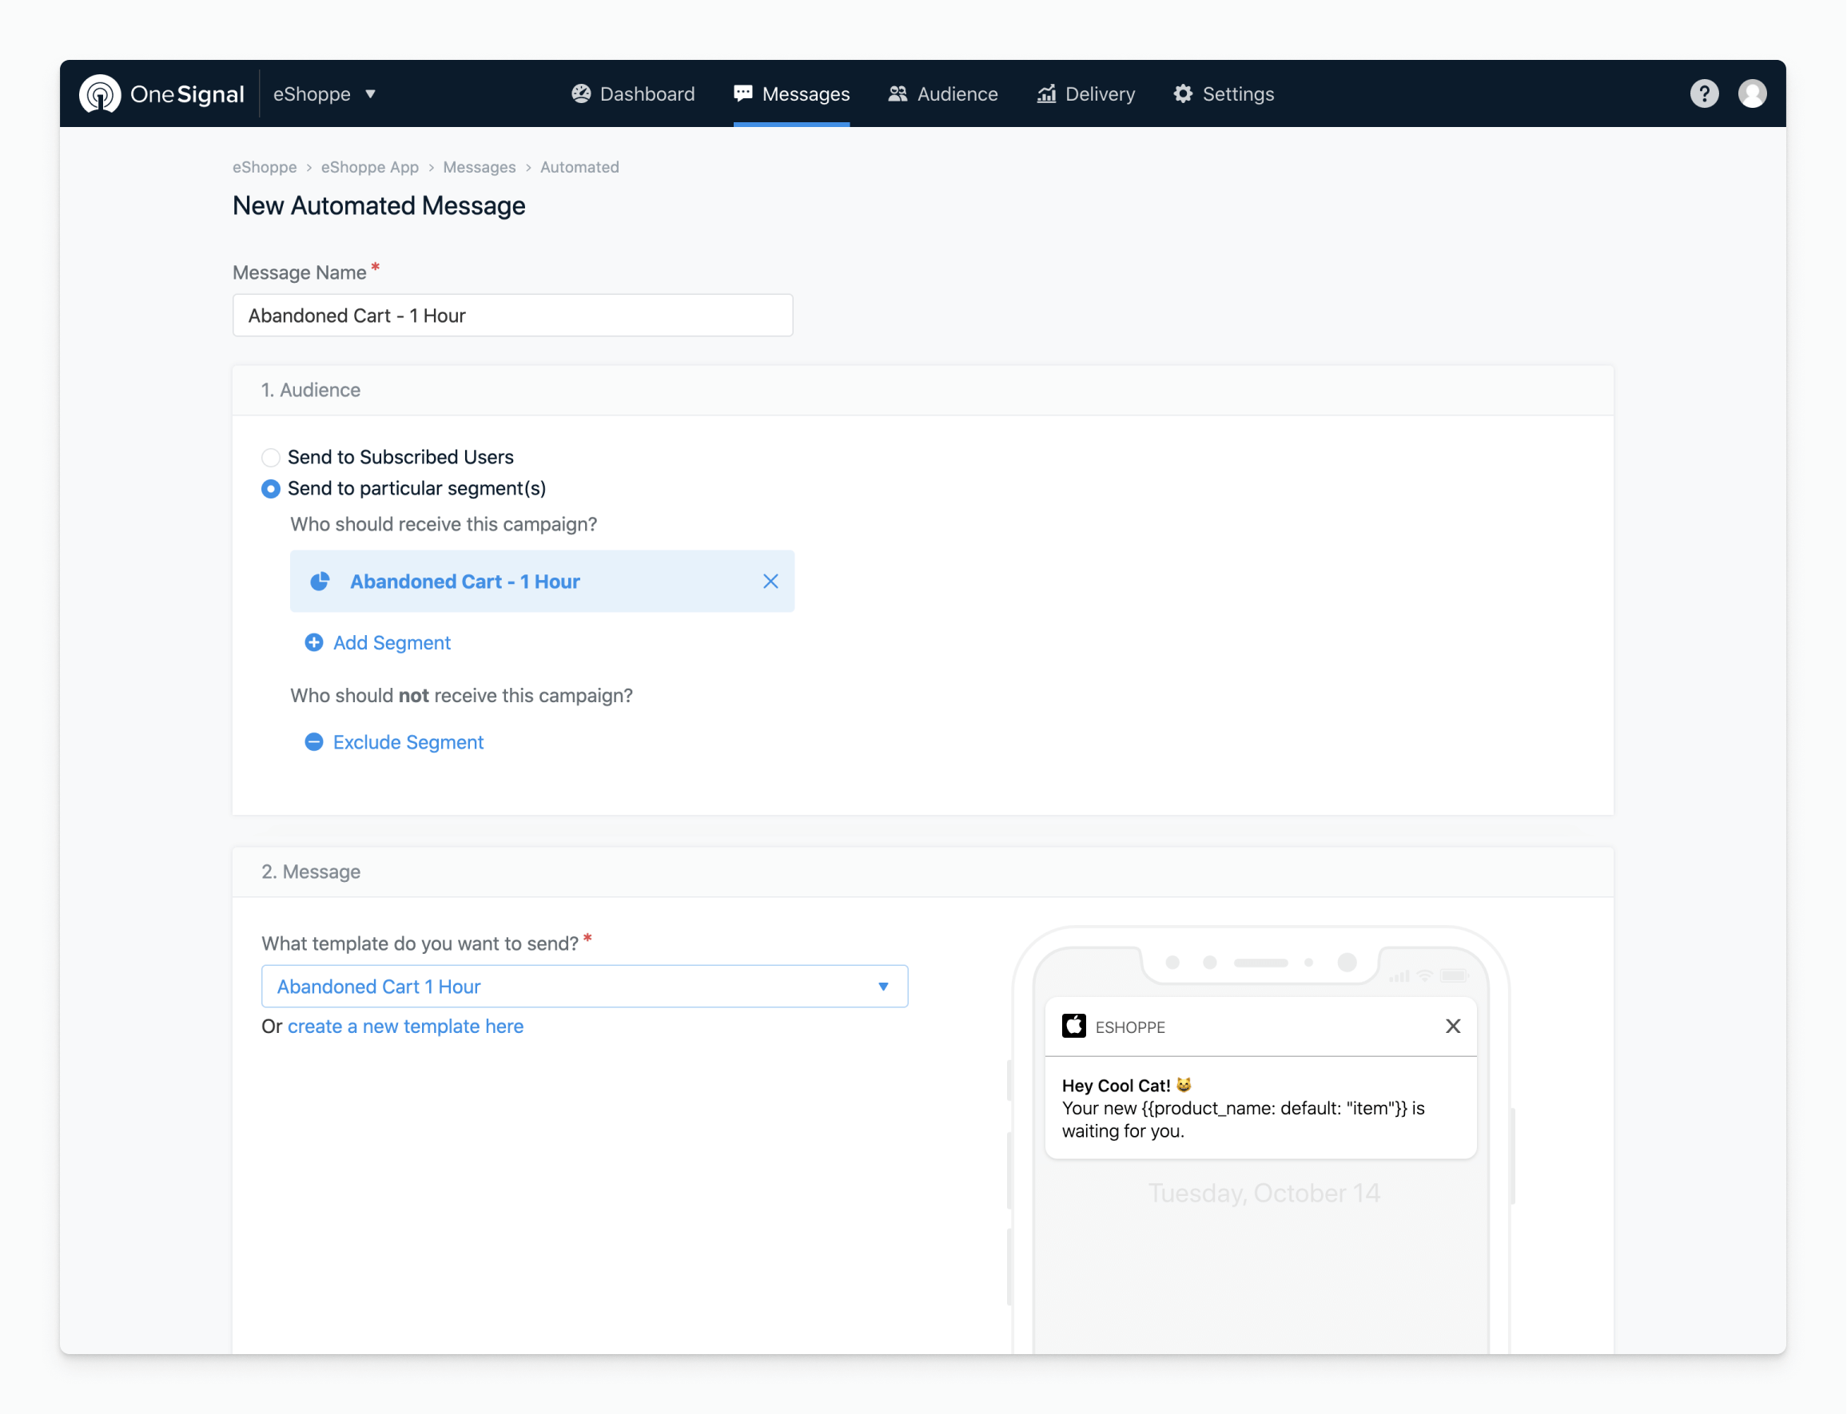The height and width of the screenshot is (1414, 1847).
Task: Click the Audience people icon
Action: tap(898, 93)
